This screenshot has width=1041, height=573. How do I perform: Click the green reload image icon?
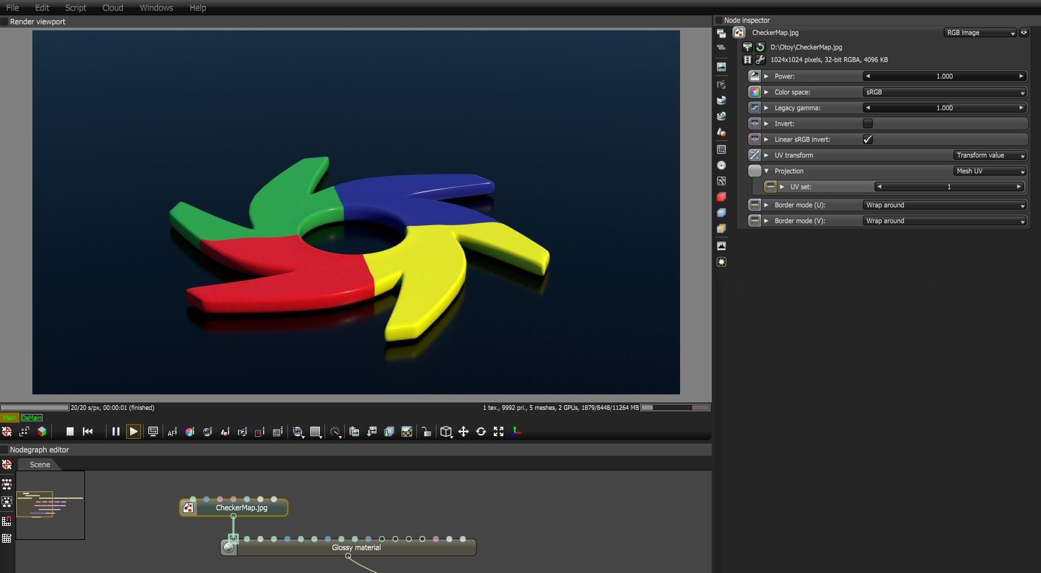point(760,47)
